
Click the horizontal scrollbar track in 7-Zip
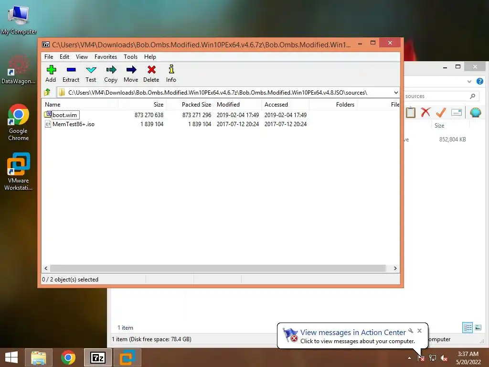[x=218, y=269]
